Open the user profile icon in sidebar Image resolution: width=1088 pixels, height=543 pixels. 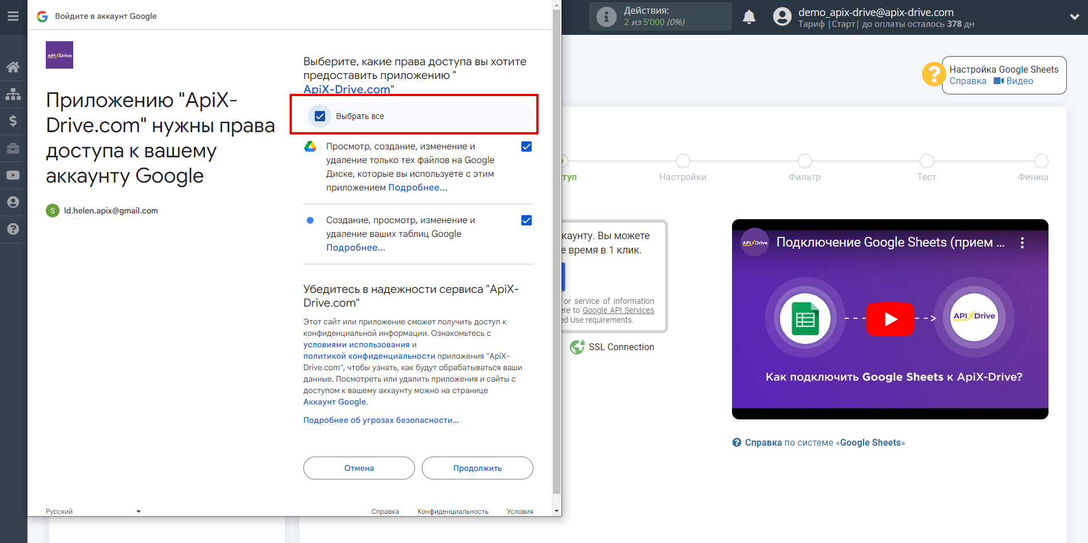pyautogui.click(x=13, y=202)
